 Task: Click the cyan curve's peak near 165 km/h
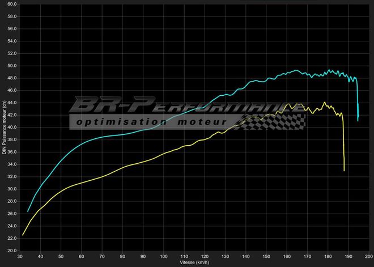pyautogui.click(x=296, y=70)
